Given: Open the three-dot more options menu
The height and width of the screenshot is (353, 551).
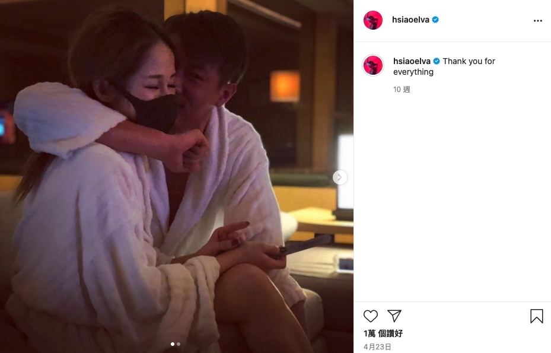Looking at the screenshot, I should pyautogui.click(x=537, y=21).
